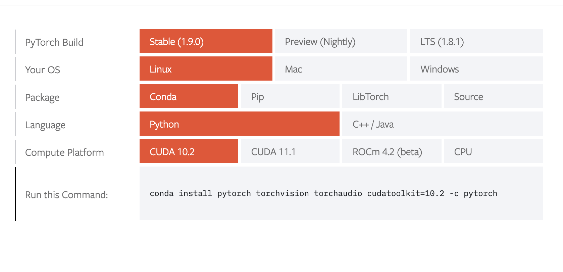
Task: Select ROCm 4.2 (beta) compute platform
Action: click(391, 151)
